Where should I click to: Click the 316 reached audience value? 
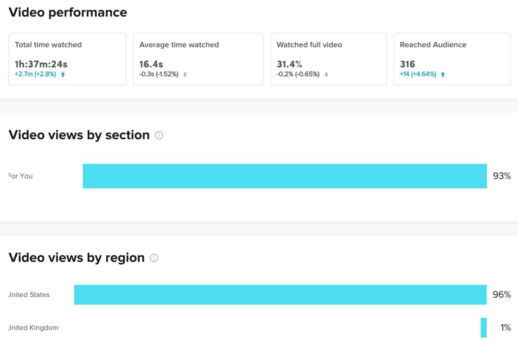[x=407, y=64]
